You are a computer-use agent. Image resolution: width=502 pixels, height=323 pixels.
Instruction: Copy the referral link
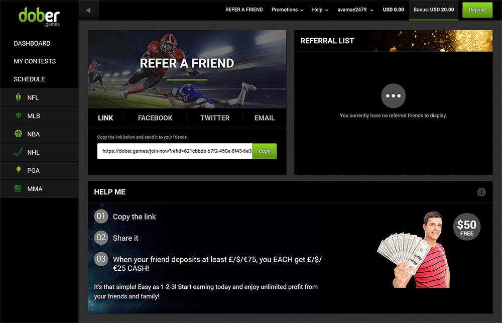(265, 151)
